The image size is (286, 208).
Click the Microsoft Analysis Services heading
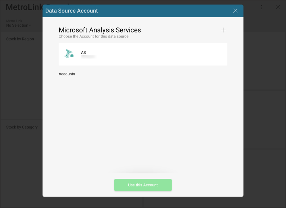click(x=100, y=30)
